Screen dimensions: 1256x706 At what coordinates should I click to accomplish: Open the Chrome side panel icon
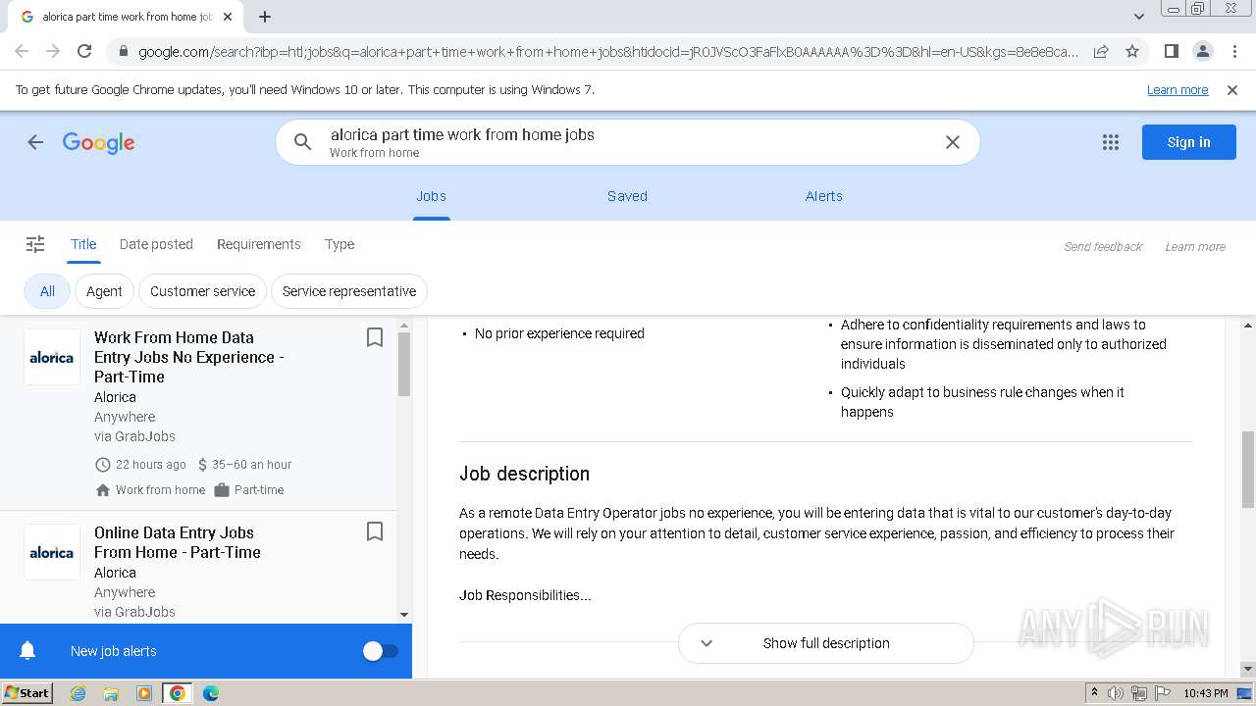(1171, 51)
